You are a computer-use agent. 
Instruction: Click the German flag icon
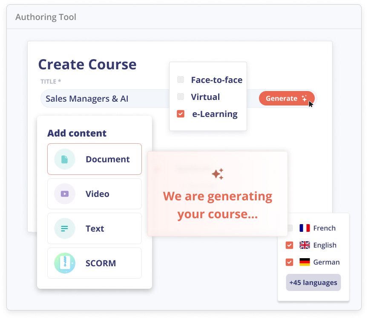click(305, 262)
